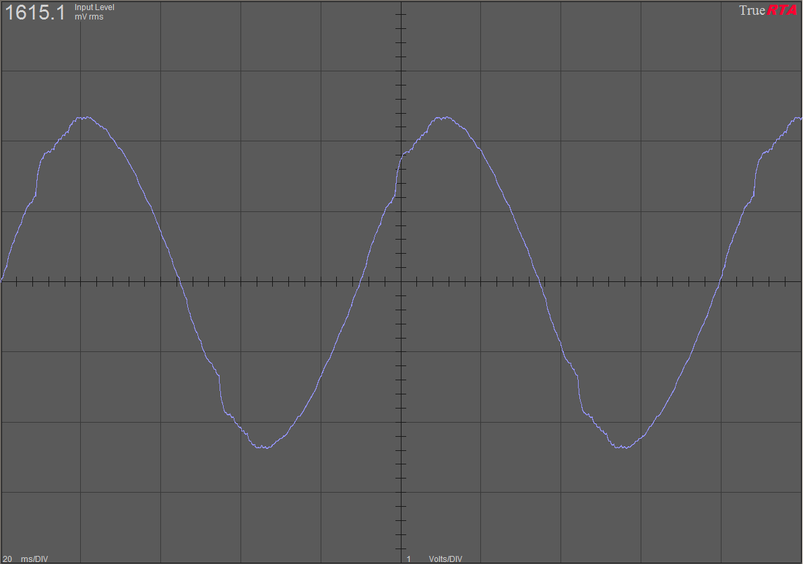Click the bottommost tick on the vertical center axis

click(401, 549)
